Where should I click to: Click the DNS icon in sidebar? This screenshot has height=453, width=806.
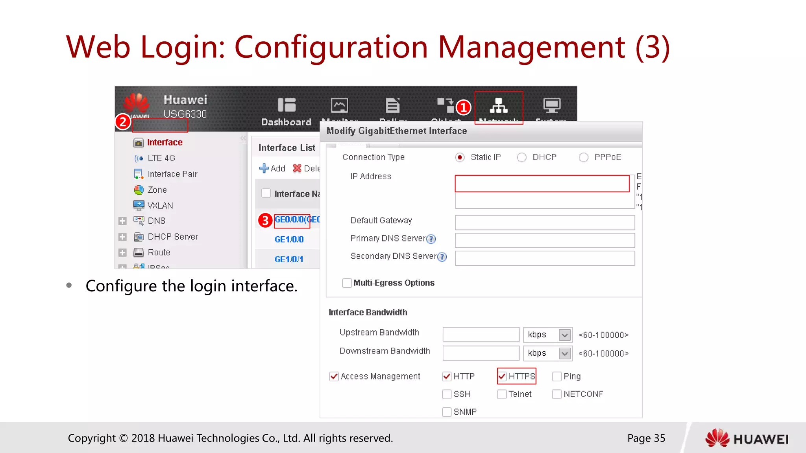[x=139, y=221]
